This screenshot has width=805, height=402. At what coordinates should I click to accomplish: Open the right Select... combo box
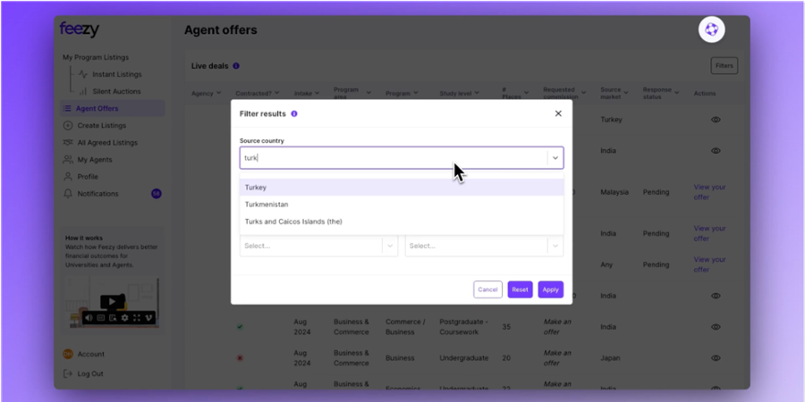click(x=484, y=247)
